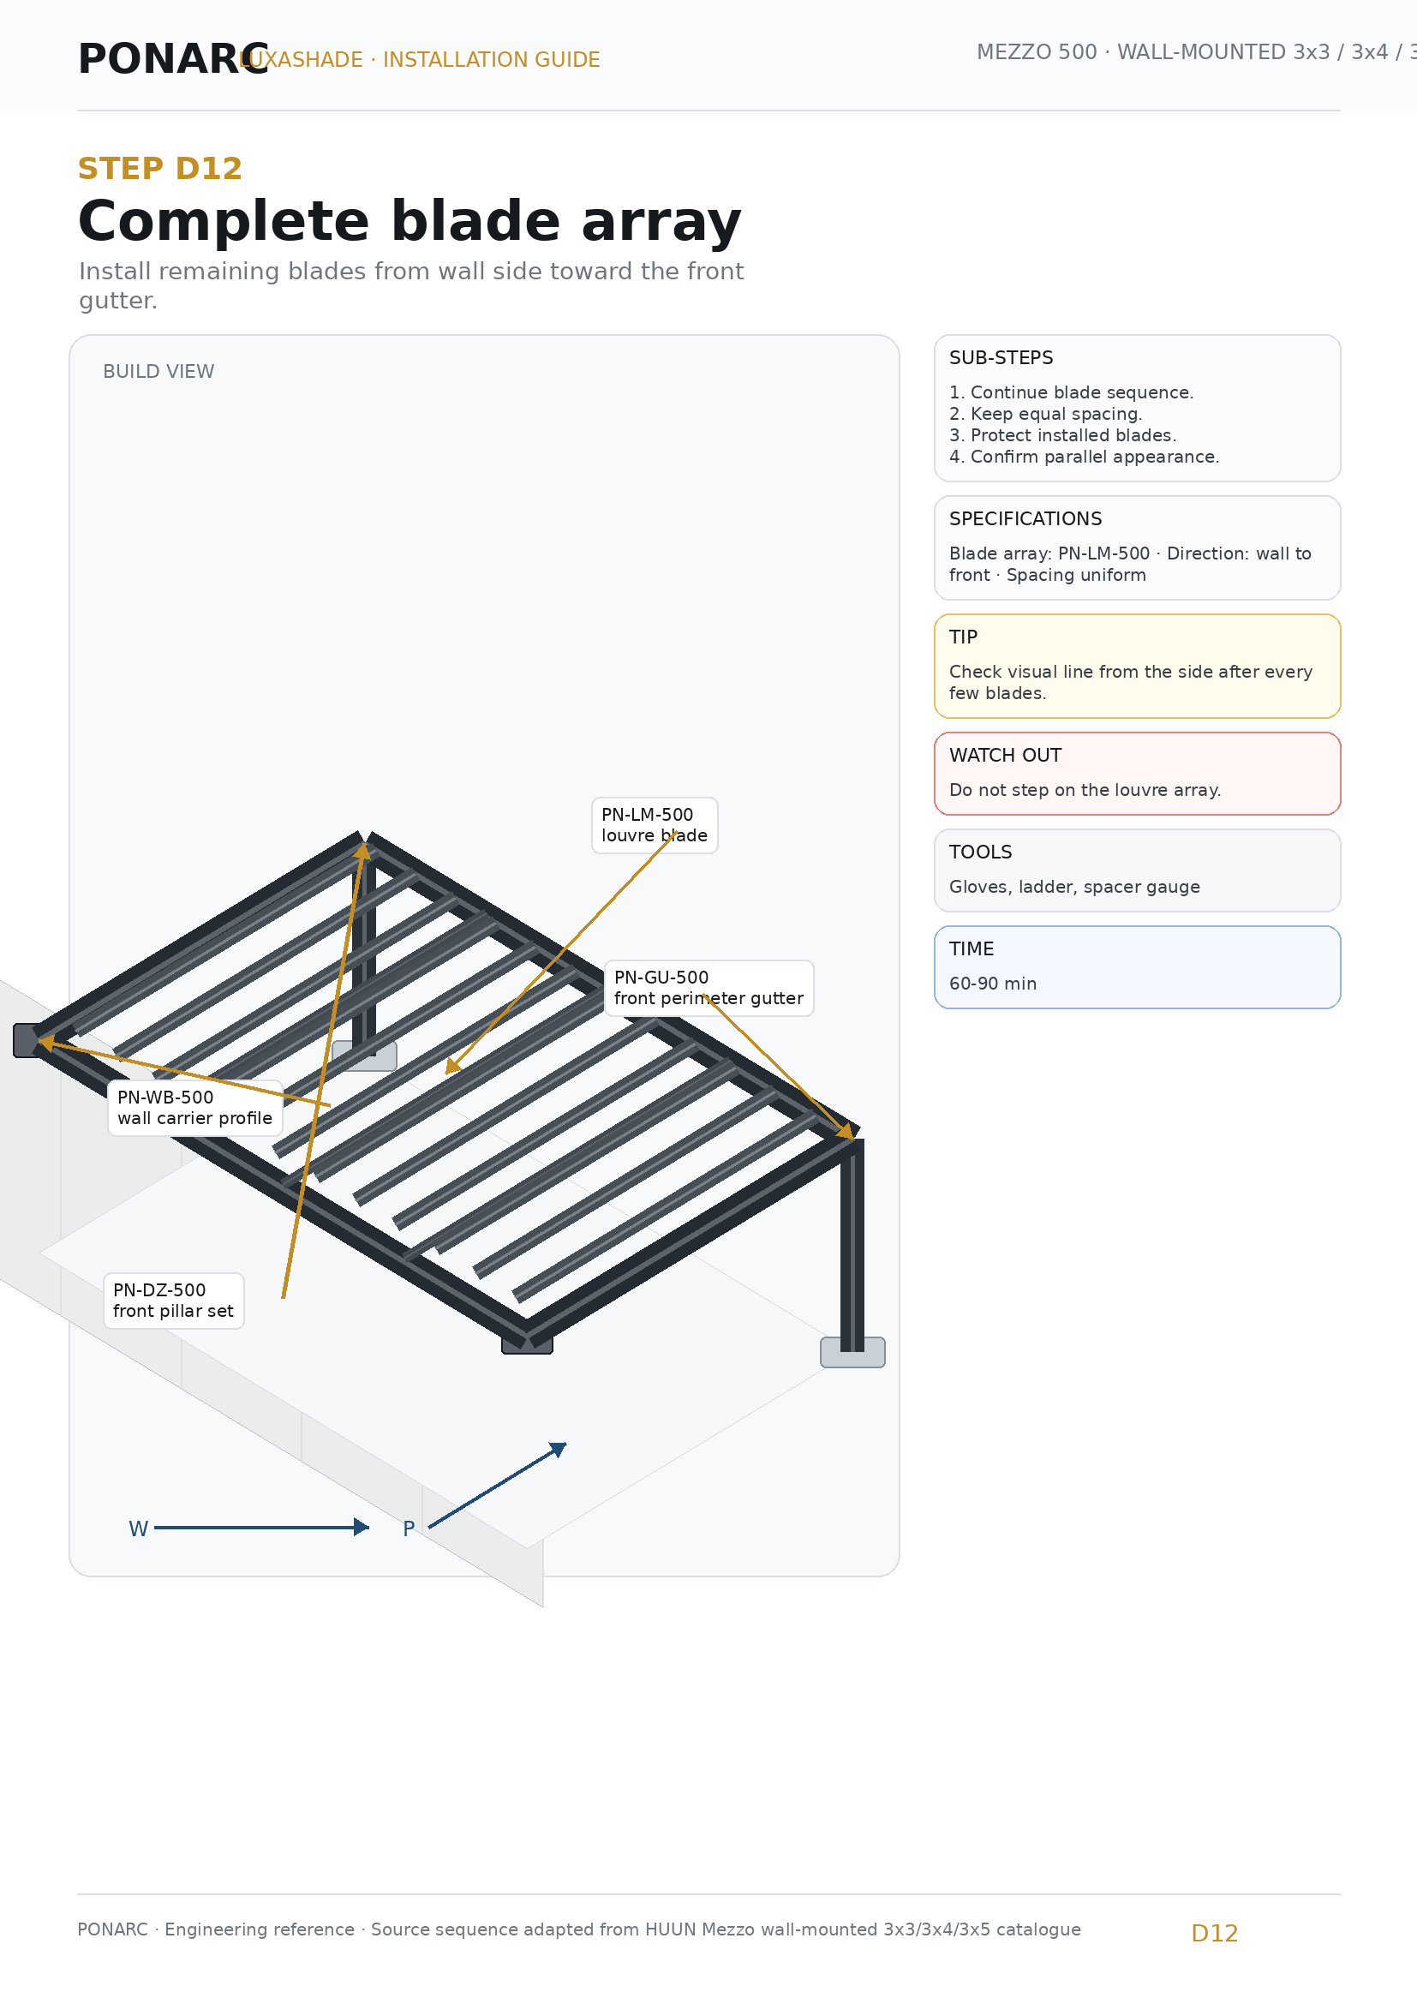Screen dimensions: 1417x2004
Task: Select the STEP D12 heading
Action: click(159, 169)
